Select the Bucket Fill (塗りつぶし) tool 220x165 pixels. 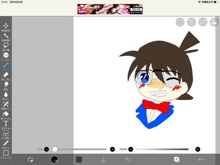[6, 115]
